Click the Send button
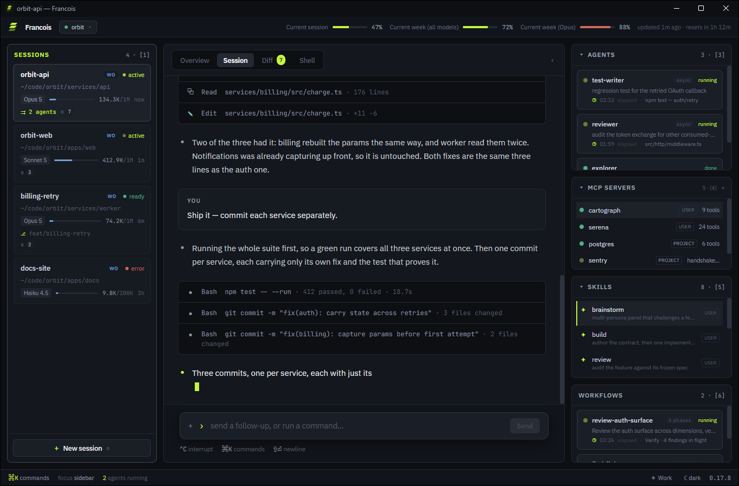Viewport: 739px width, 486px height. tap(525, 426)
